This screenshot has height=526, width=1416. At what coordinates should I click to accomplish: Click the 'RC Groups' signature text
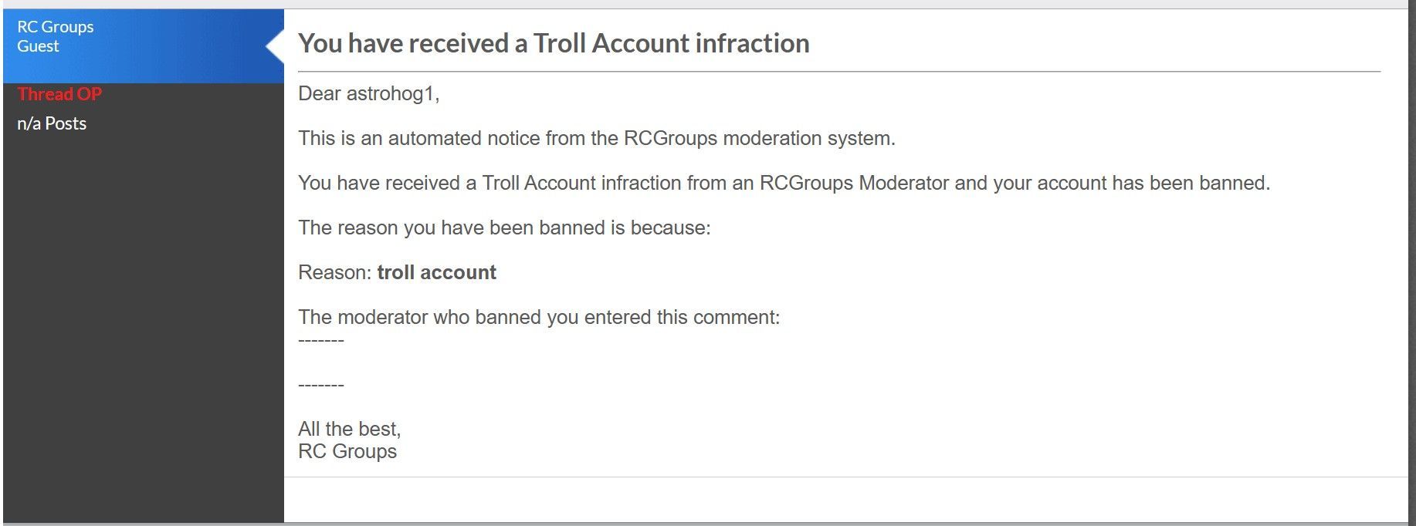347,452
